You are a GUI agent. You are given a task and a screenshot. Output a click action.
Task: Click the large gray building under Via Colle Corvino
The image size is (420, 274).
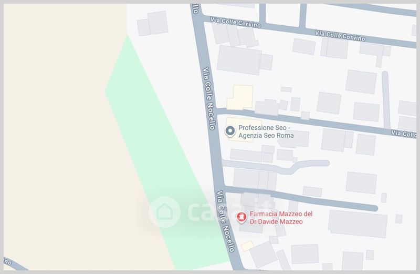[238, 60]
